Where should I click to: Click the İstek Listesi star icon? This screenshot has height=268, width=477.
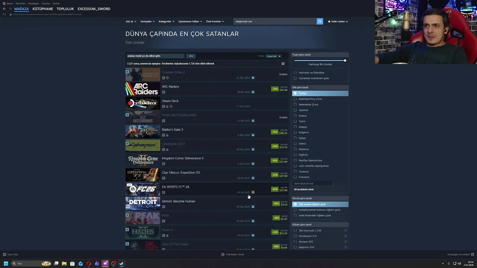[329, 21]
